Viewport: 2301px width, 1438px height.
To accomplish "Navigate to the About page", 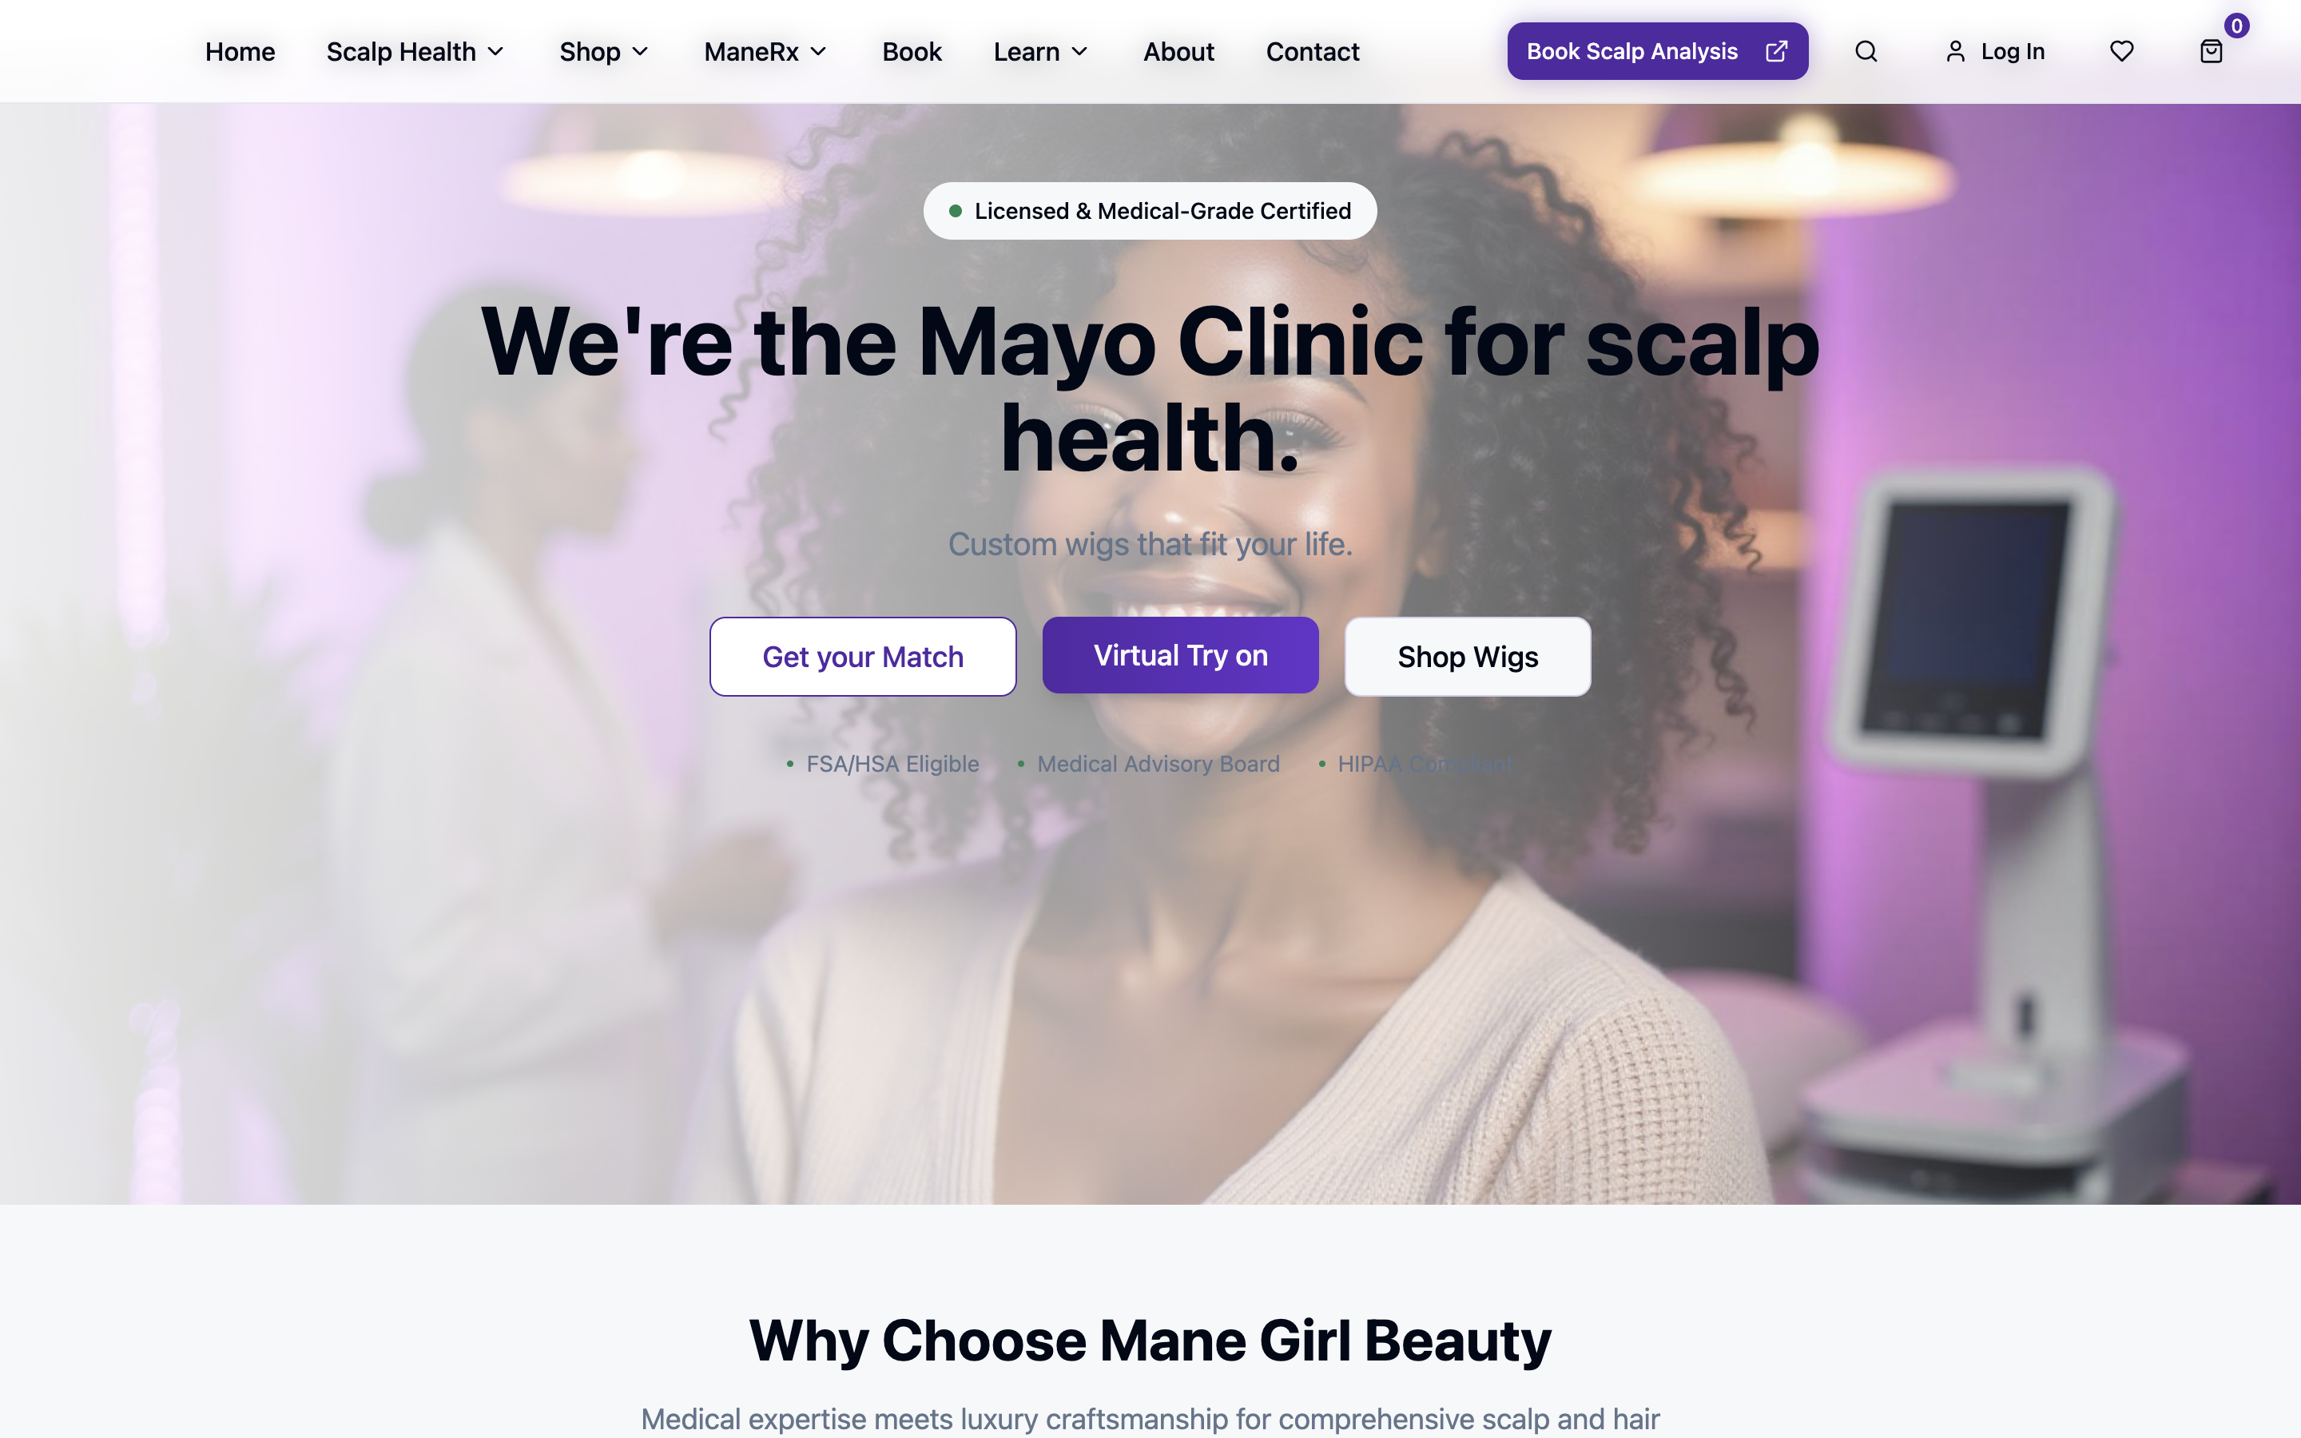I will pyautogui.click(x=1178, y=51).
